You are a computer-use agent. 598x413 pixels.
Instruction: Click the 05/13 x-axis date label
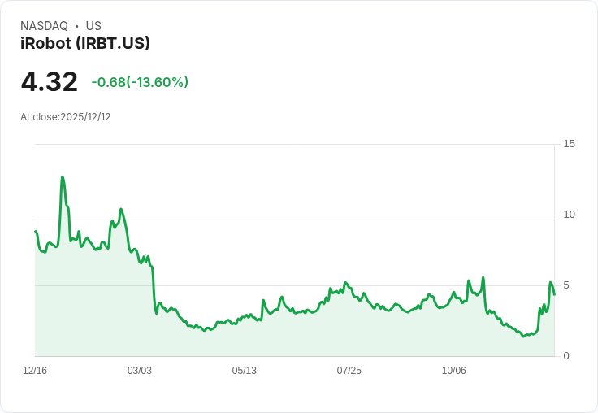point(245,371)
